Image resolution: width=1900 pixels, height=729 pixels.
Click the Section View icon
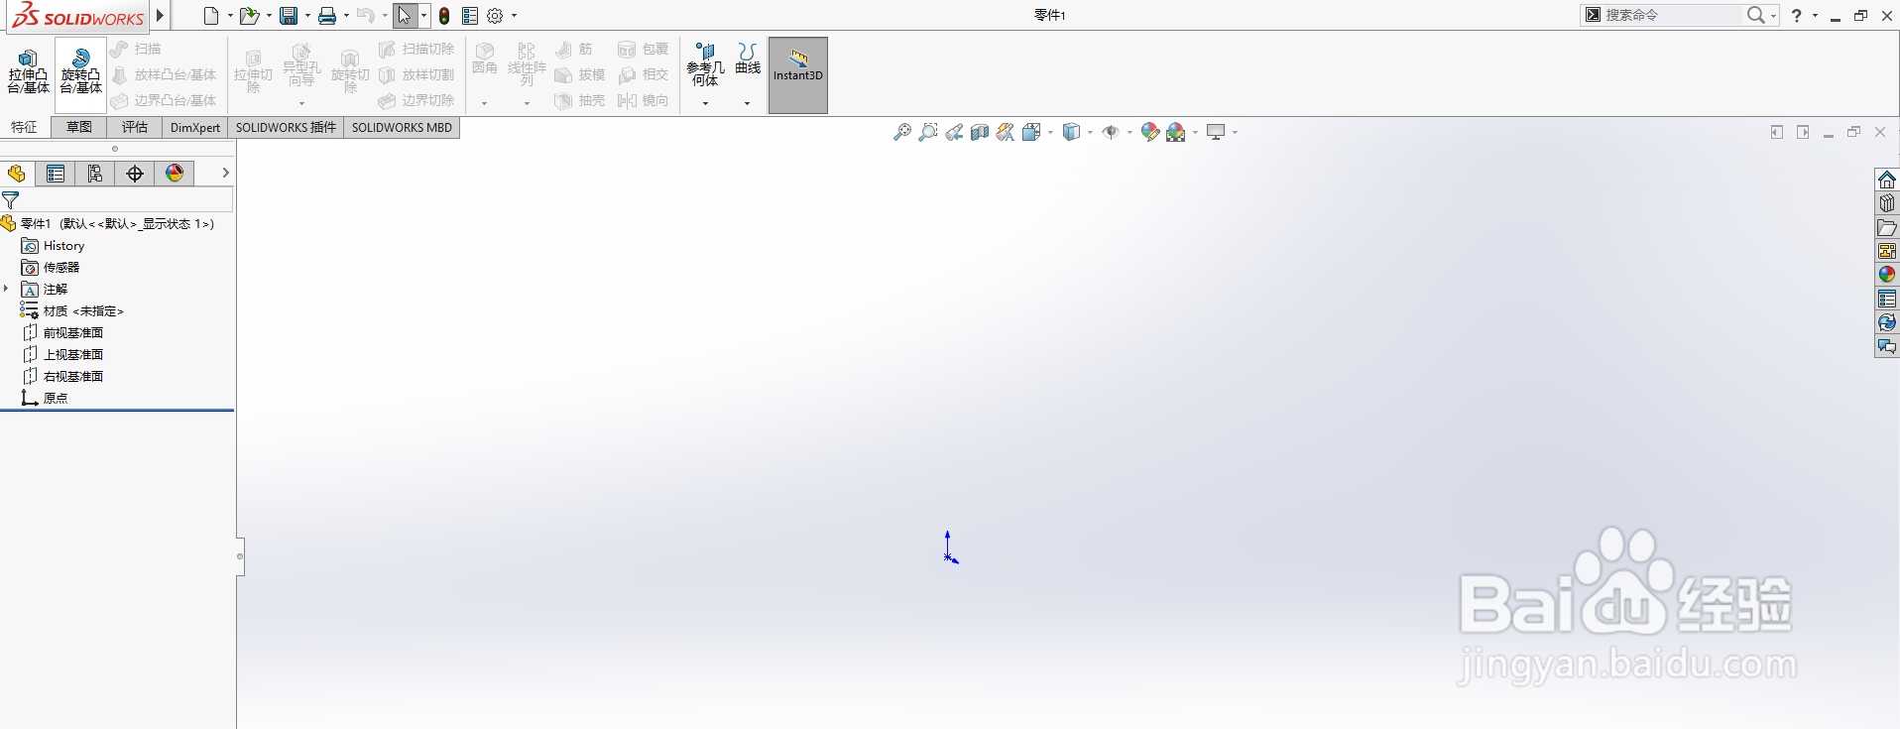(x=980, y=132)
